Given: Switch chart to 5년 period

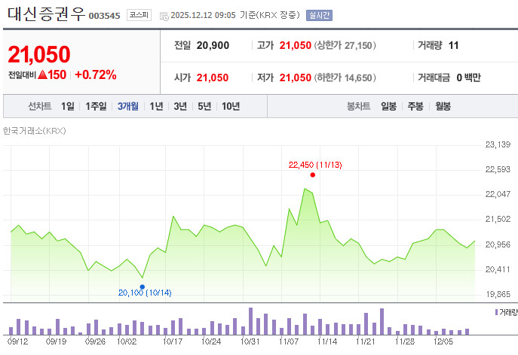Looking at the screenshot, I should point(204,106).
